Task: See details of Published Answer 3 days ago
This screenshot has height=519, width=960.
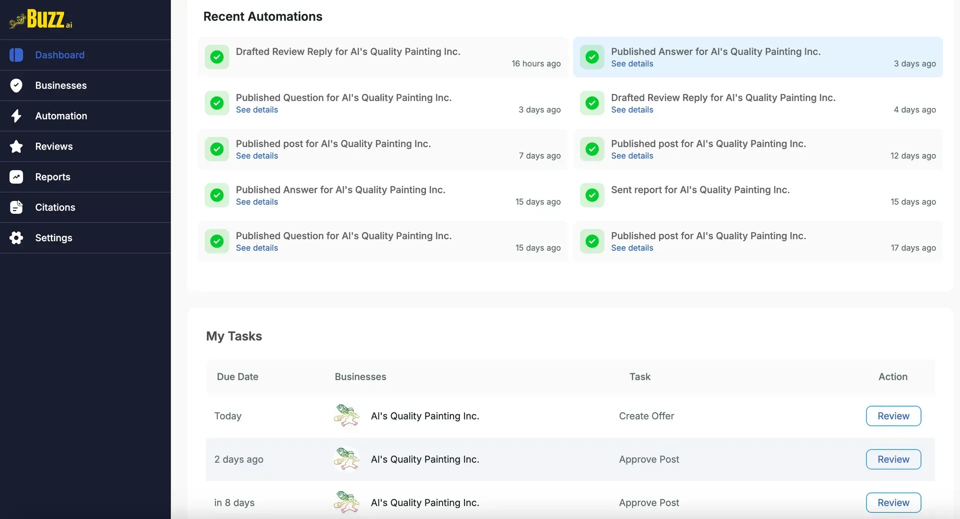Action: coord(632,63)
